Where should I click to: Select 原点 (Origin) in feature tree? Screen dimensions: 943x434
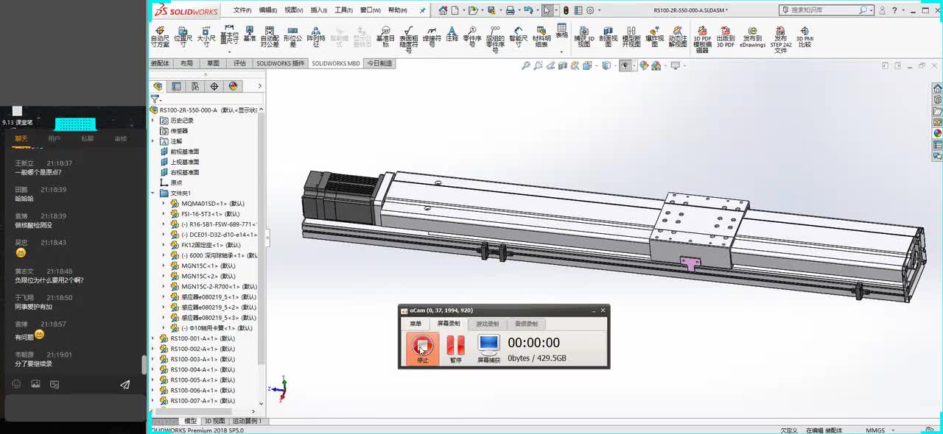point(176,182)
